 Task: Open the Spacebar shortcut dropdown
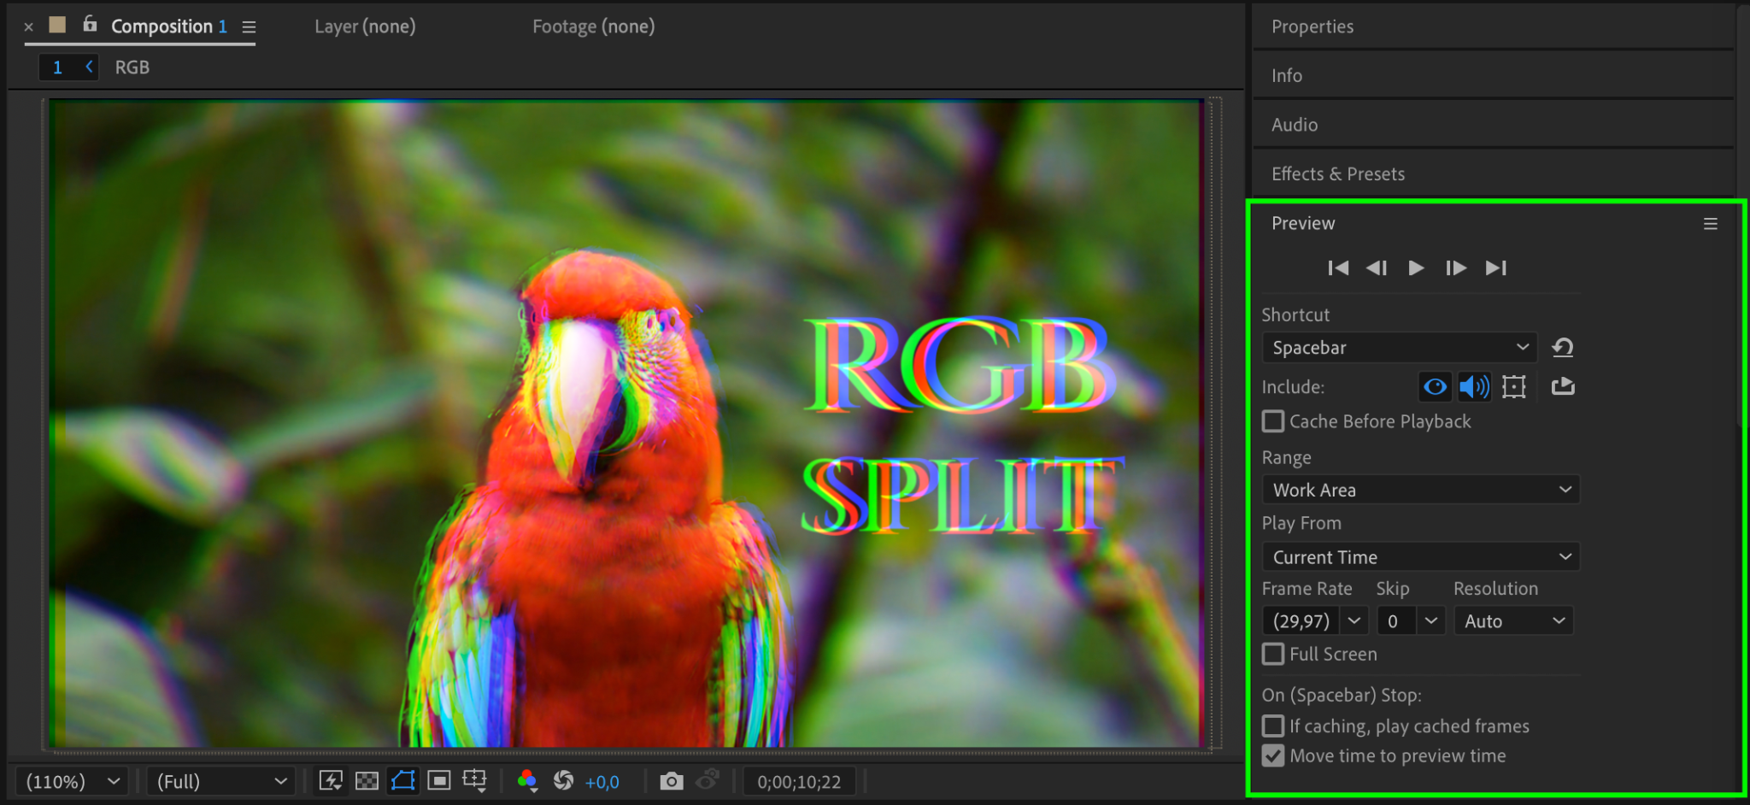[1399, 348]
